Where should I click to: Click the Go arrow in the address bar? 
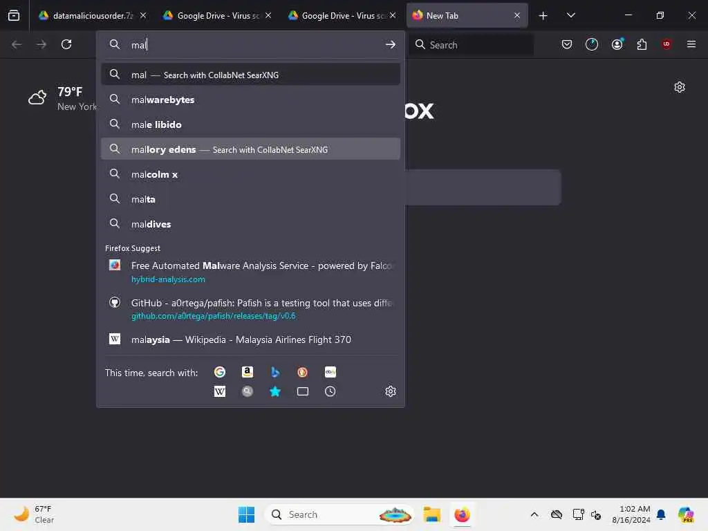(391, 45)
